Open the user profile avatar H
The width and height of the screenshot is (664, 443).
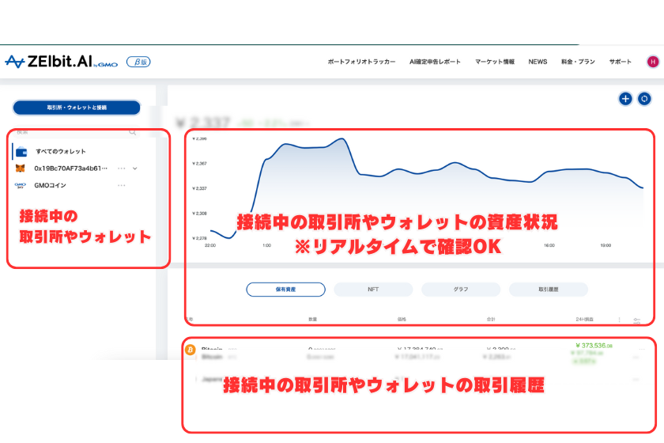653,62
